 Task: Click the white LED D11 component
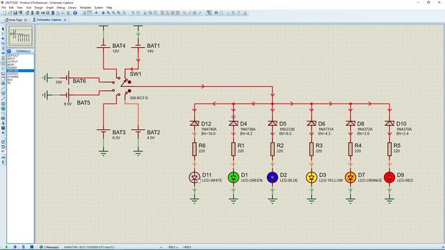pos(195,178)
